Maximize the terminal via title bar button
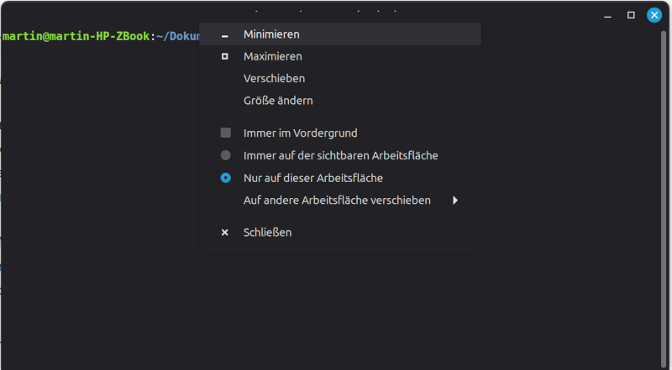This screenshot has height=370, width=672. pyautogui.click(x=631, y=15)
